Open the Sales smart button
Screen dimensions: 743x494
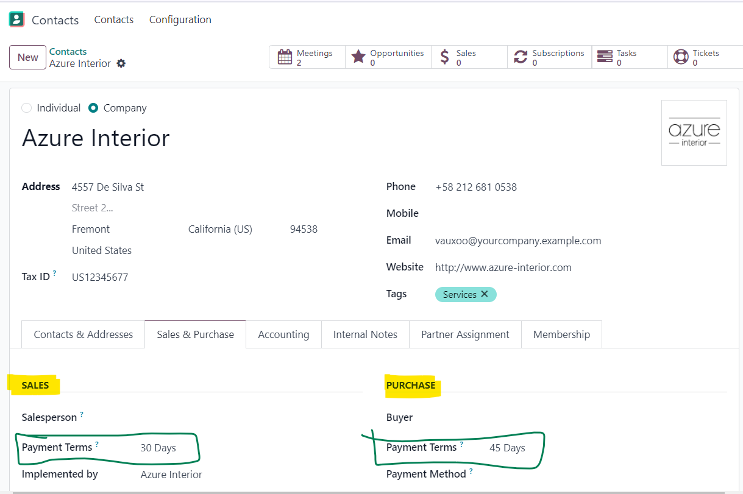coord(469,57)
